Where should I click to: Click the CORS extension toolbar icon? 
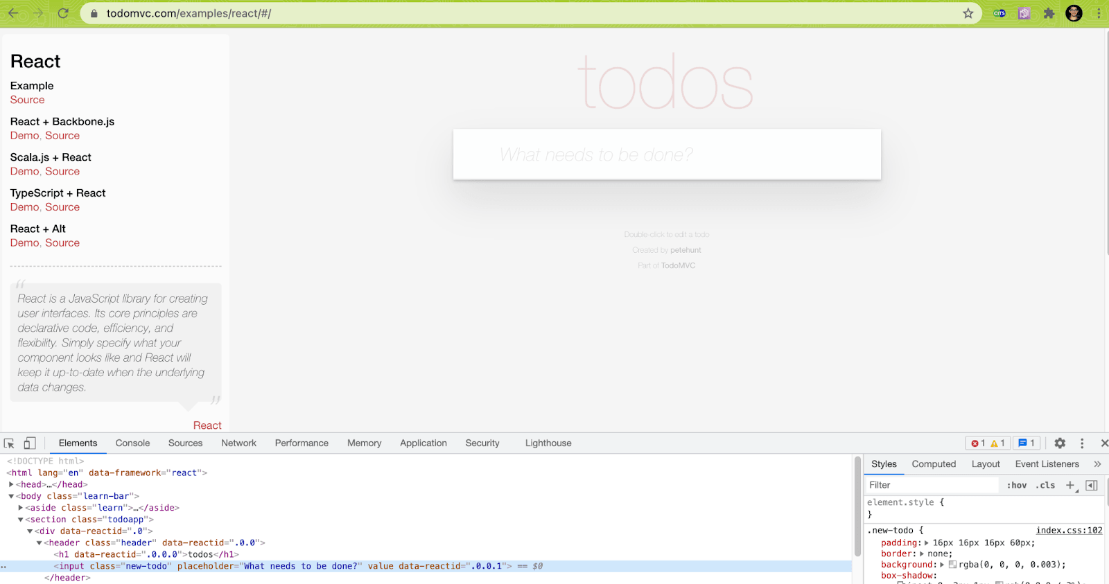pyautogui.click(x=999, y=13)
